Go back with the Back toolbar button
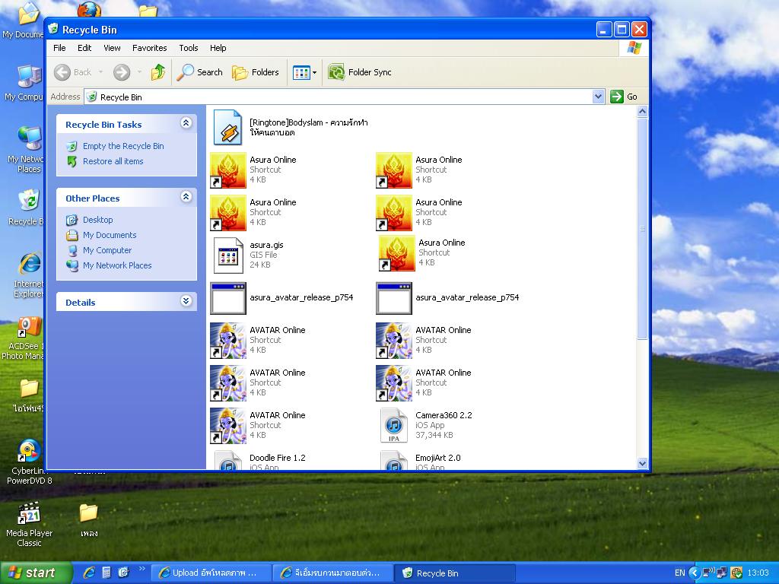779x584 pixels. click(72, 72)
